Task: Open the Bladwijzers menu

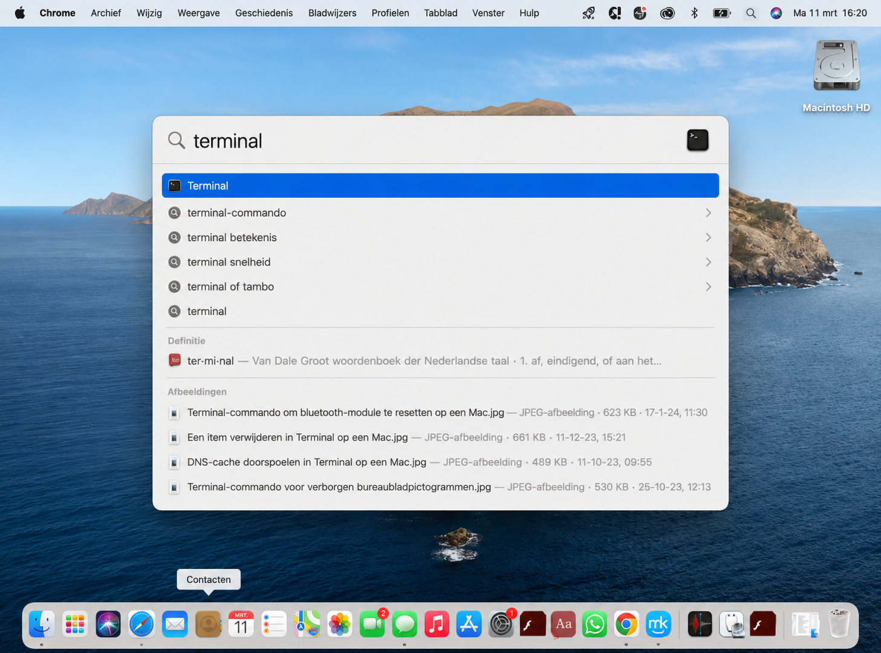Action: tap(332, 13)
